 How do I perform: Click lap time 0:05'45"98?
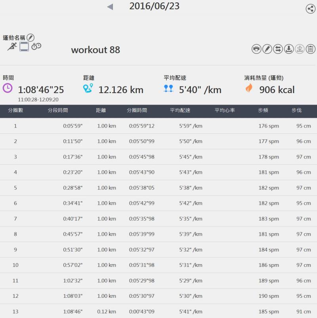pos(141,157)
